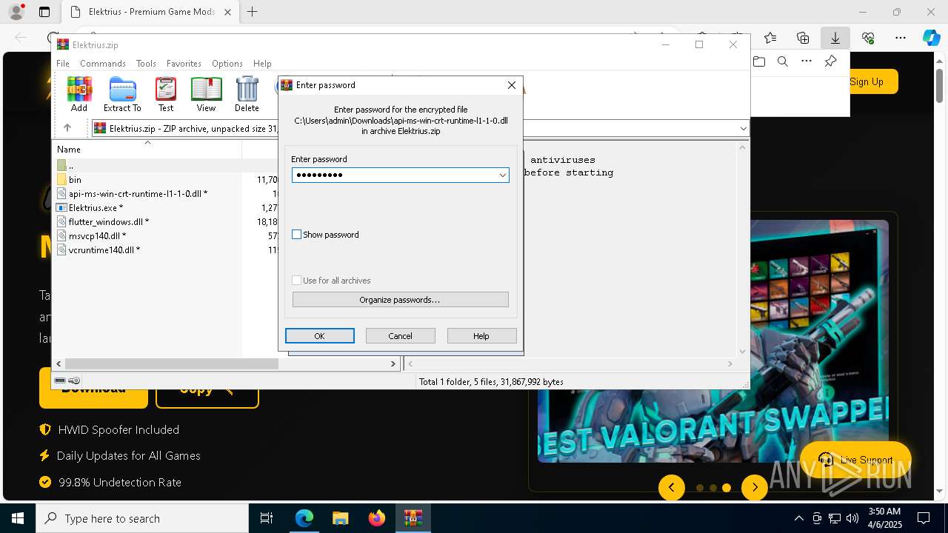Go up one folder level arrow
948x533 pixels.
67,128
